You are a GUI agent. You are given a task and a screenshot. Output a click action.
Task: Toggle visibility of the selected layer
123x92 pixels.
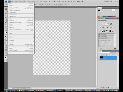pos(99,58)
